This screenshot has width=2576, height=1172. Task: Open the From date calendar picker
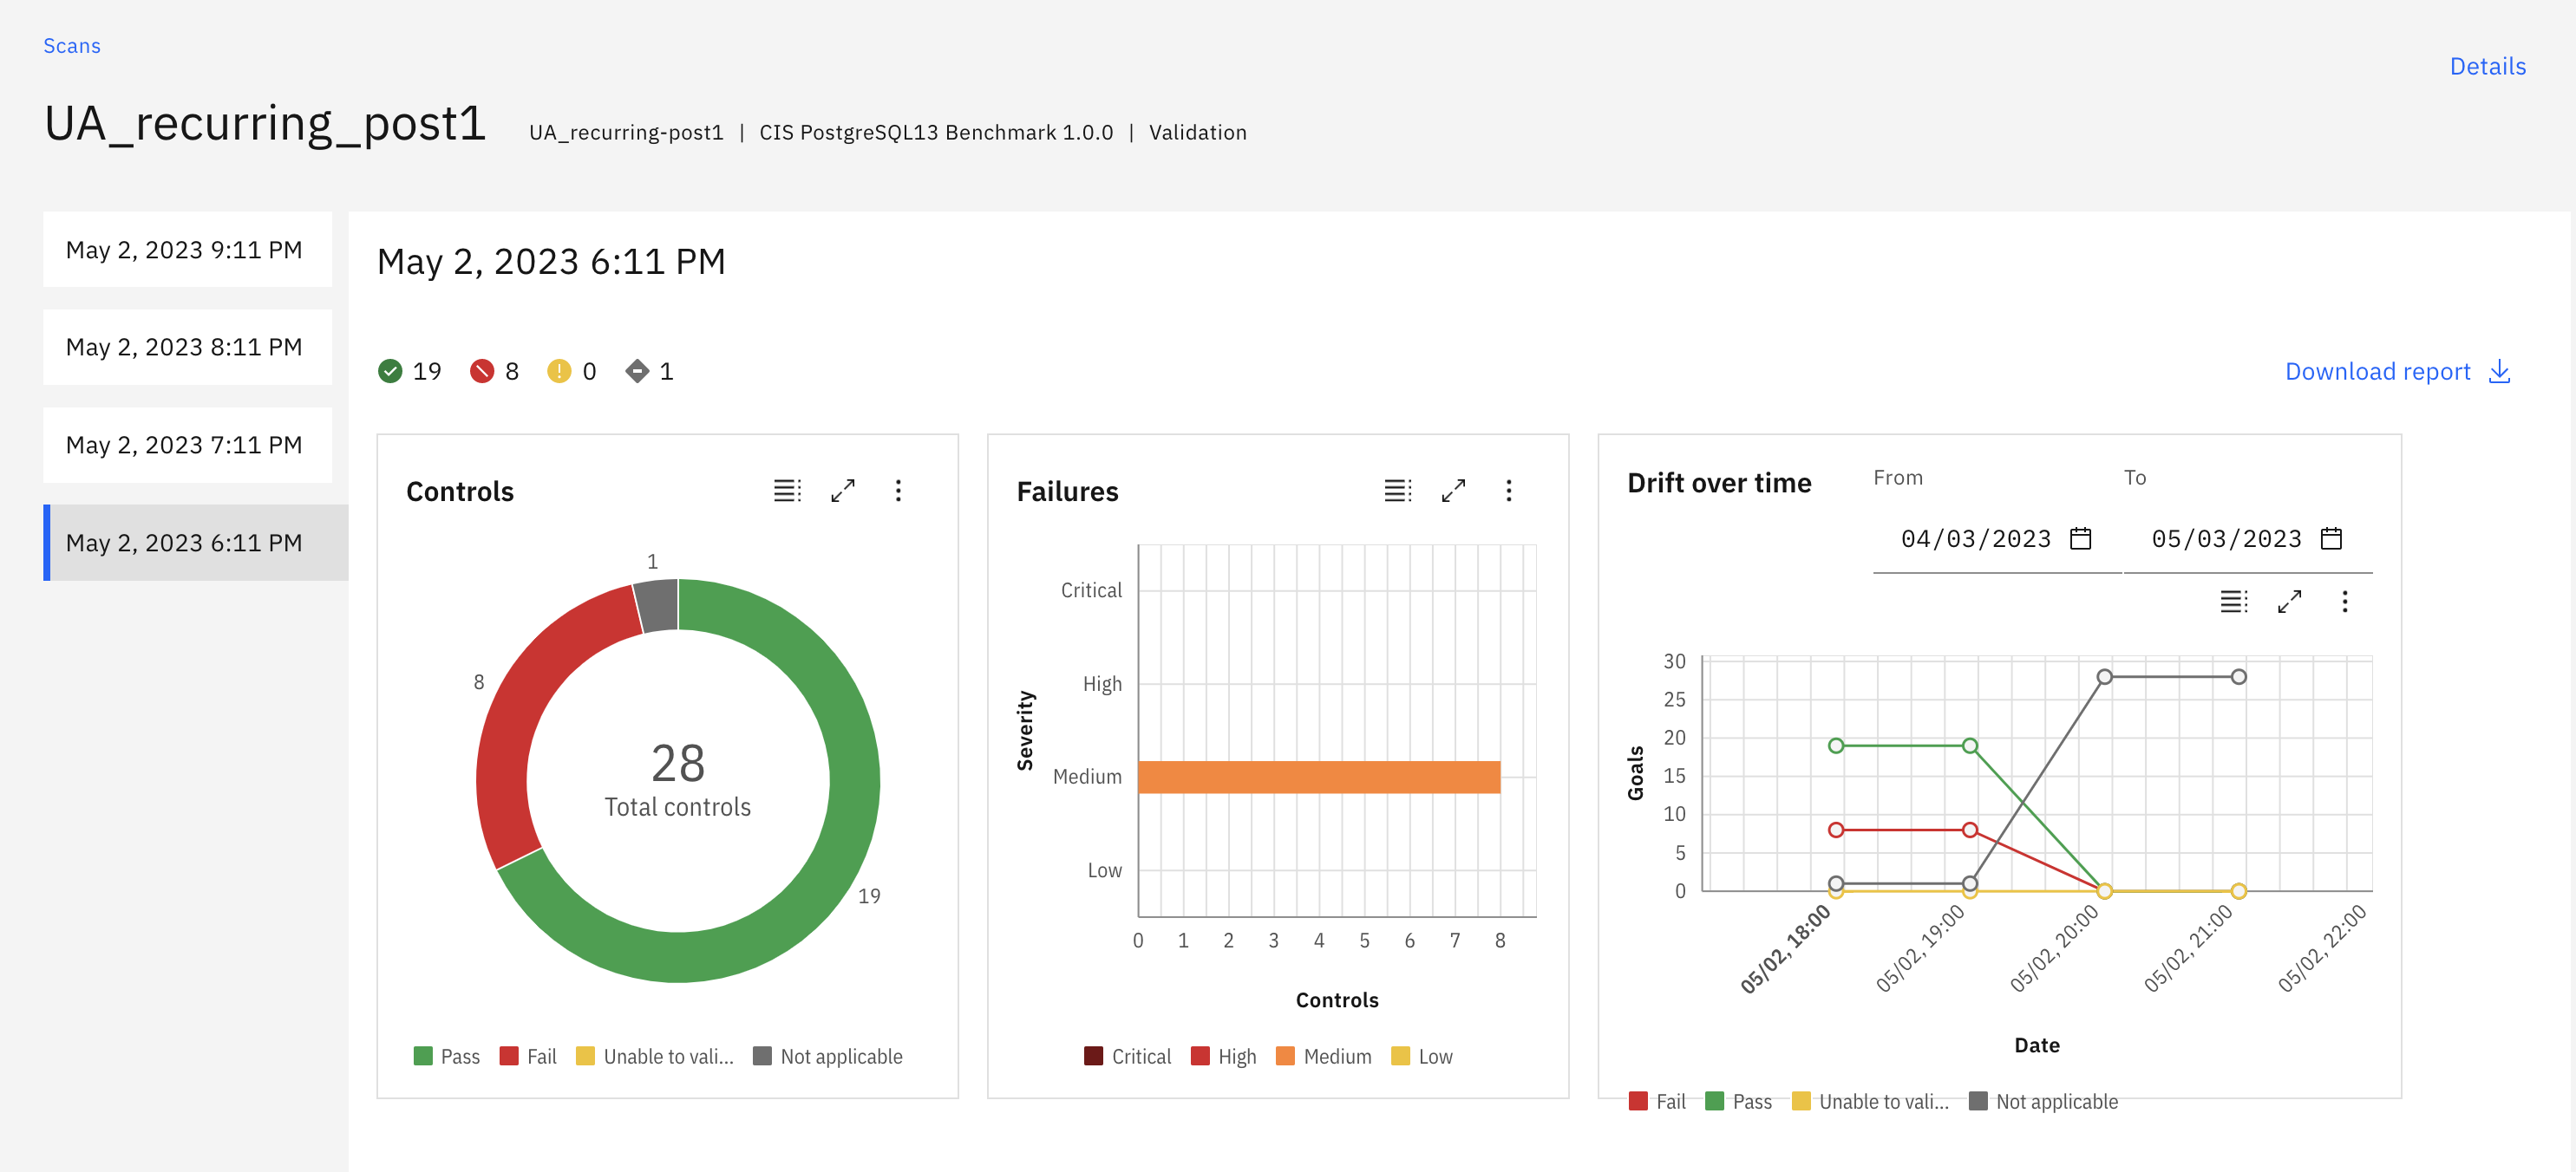click(x=2079, y=537)
